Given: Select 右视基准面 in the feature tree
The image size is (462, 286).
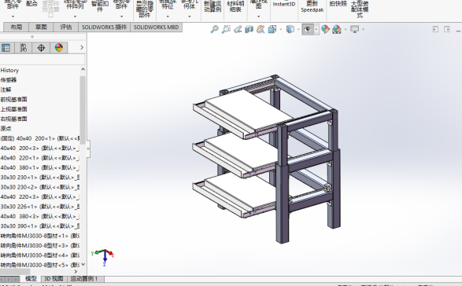Looking at the screenshot, I should click(13, 119).
